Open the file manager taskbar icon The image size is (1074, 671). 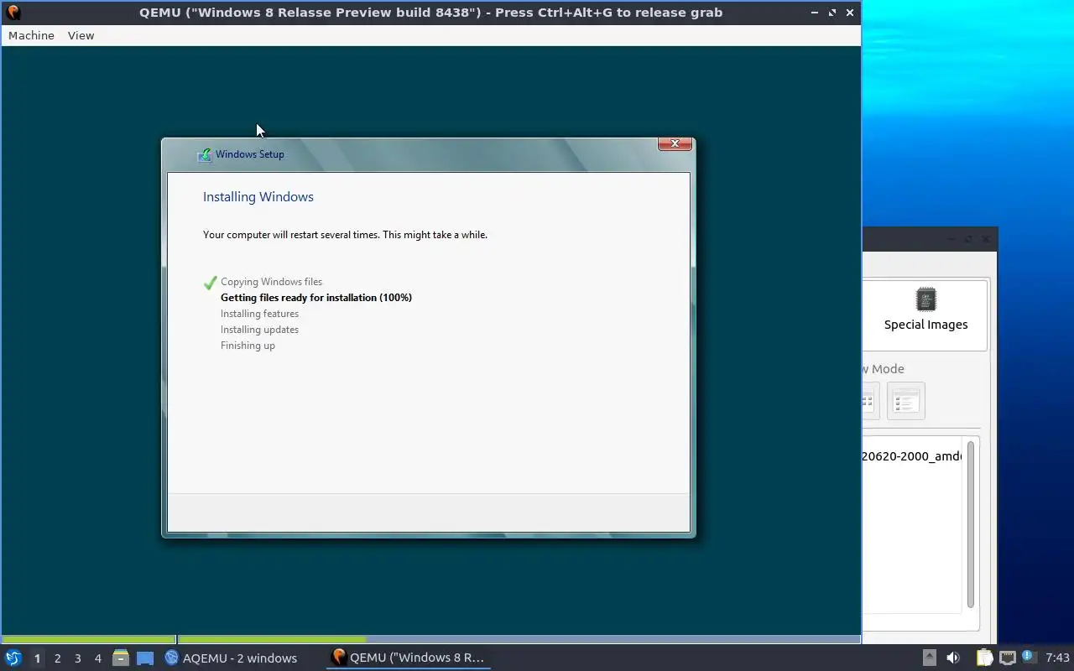[121, 658]
